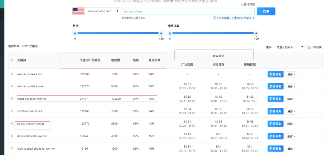This screenshot has width=323, height=155.
Task: Click 价格分布 for water shoes for women
Action: [x=275, y=99]
